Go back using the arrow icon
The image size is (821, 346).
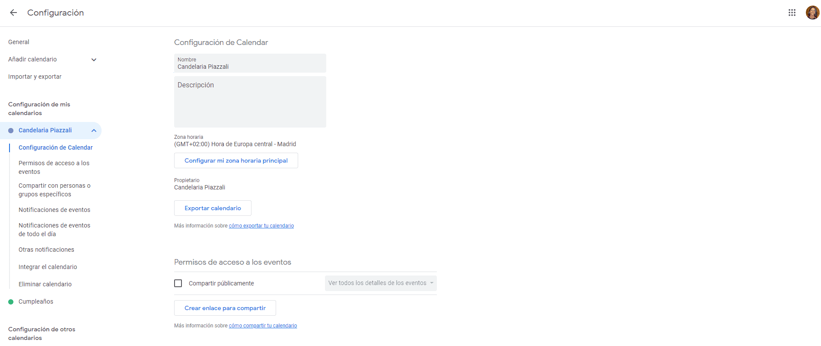[13, 13]
